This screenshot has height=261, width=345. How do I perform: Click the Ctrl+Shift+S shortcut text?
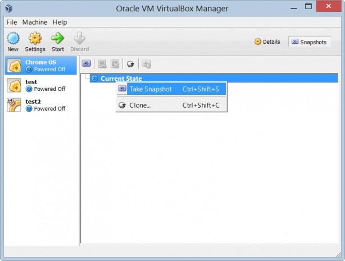pos(201,89)
